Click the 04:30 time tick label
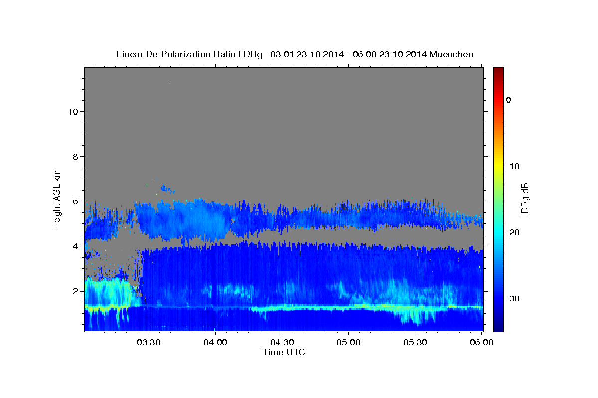Image resolution: width=598 pixels, height=398 pixels. [282, 343]
